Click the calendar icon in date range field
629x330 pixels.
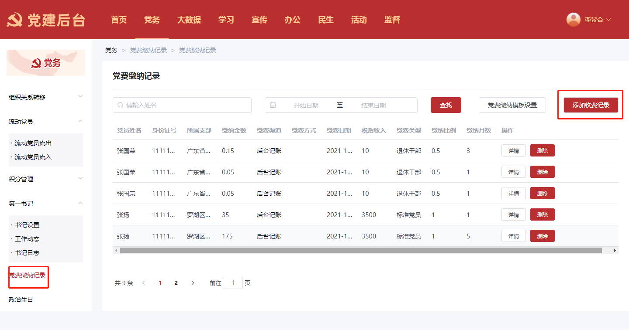[x=273, y=105]
